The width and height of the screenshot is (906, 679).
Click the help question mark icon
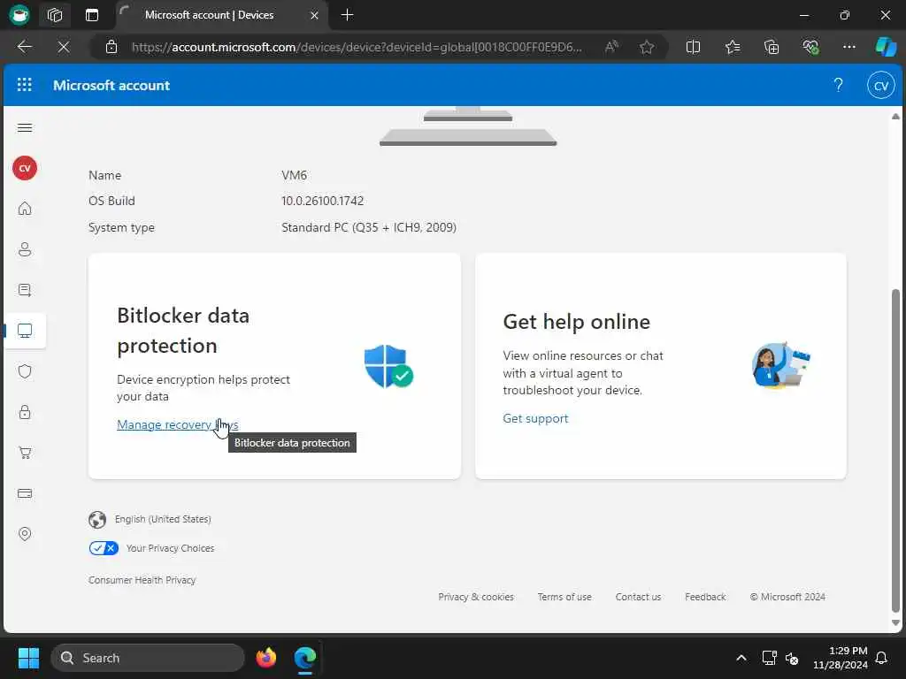tap(838, 86)
